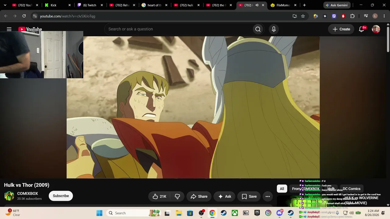Bookmark this page with the star icon

pos(303,16)
